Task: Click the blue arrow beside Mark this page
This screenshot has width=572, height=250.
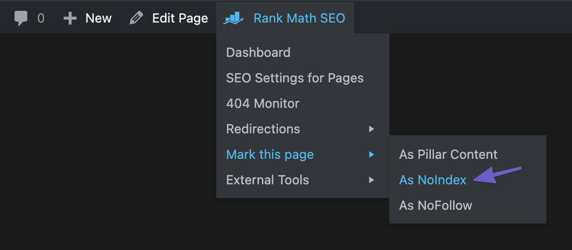Action: pos(372,154)
